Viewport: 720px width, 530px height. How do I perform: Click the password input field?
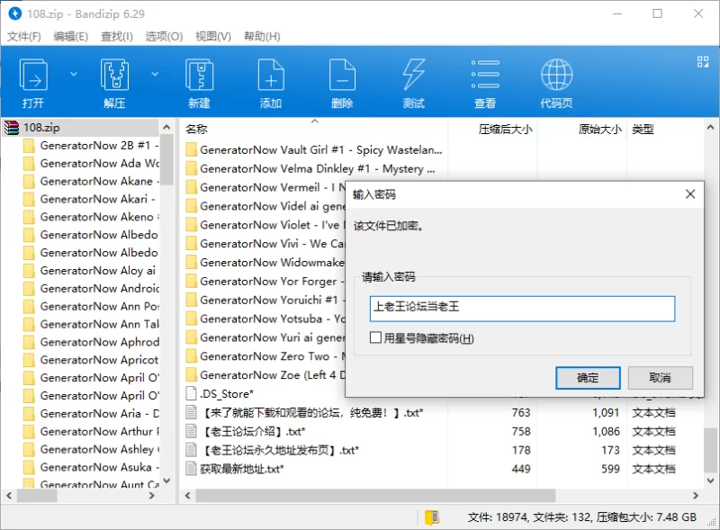(x=522, y=309)
